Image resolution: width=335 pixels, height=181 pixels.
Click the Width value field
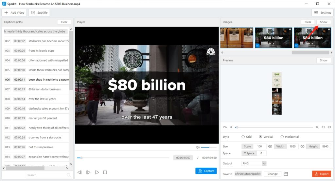point(292,146)
